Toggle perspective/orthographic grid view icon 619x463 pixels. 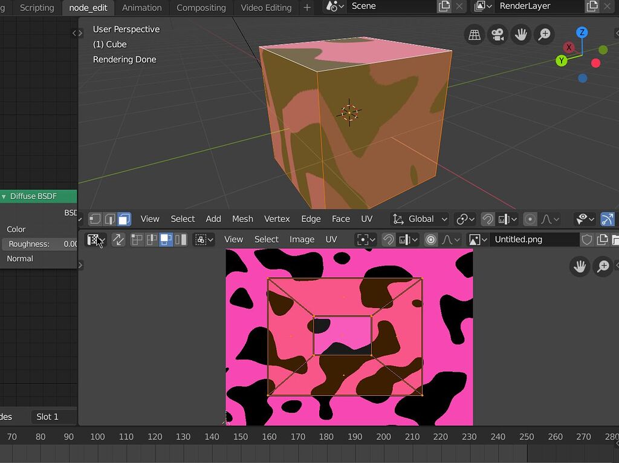pyautogui.click(x=475, y=34)
